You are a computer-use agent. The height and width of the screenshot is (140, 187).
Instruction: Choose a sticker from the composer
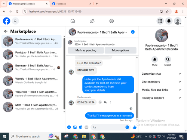click(x=81, y=127)
